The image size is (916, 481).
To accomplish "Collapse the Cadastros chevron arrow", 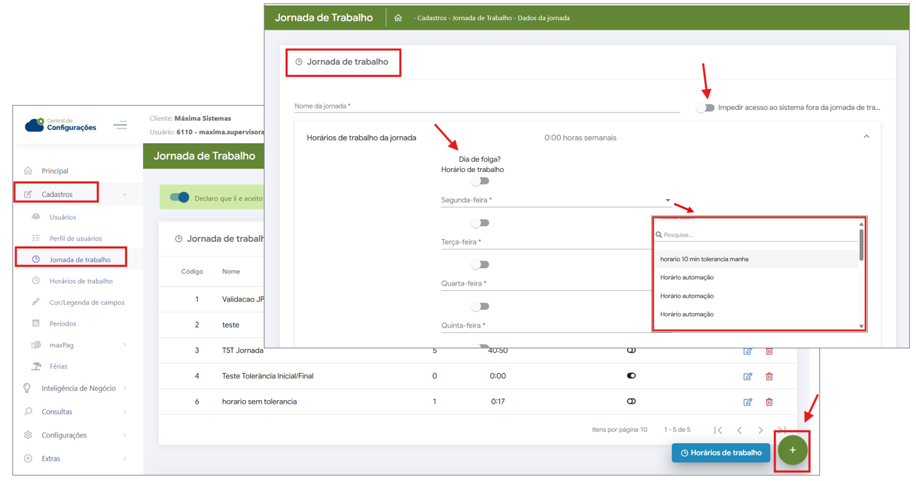I will coord(125,194).
